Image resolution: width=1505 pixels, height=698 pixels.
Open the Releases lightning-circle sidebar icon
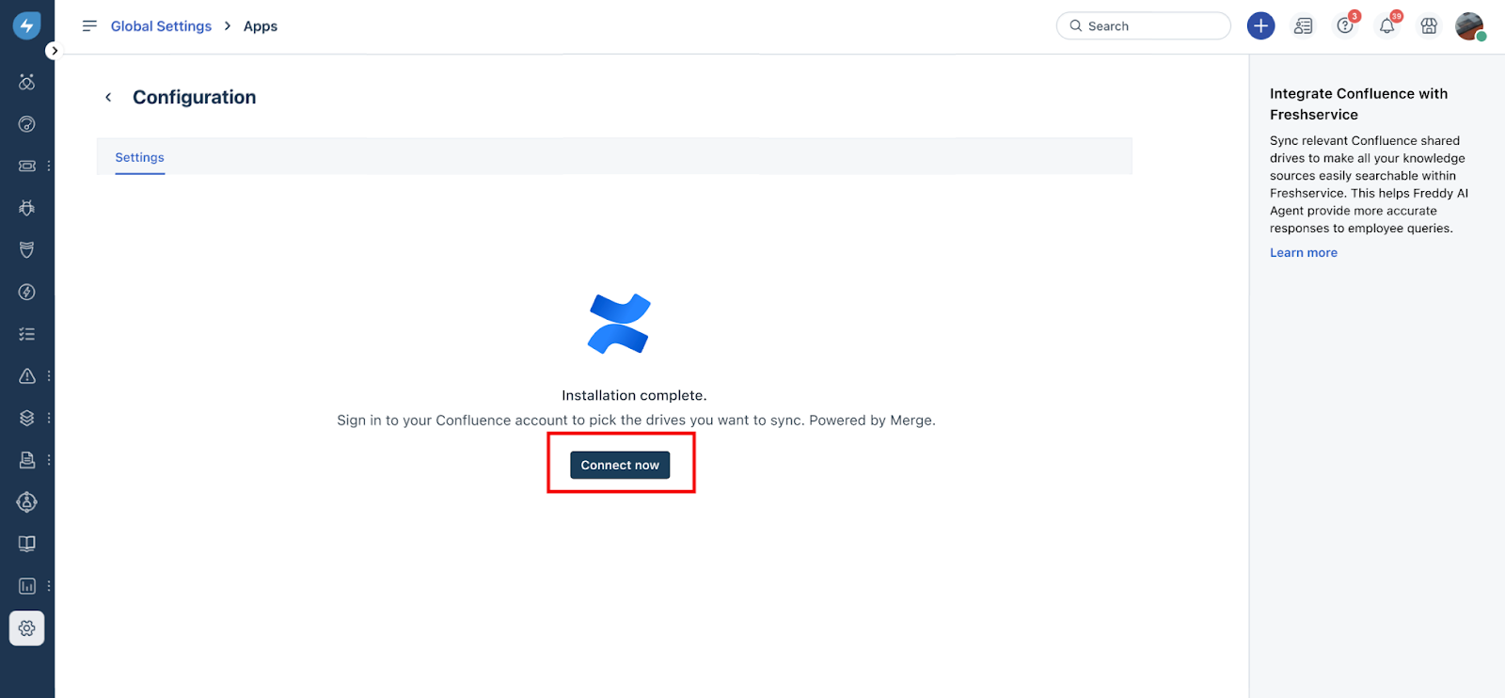pyautogui.click(x=27, y=292)
